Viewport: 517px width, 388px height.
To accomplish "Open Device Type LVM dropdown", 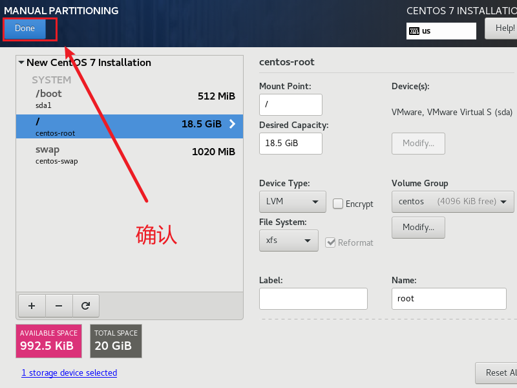I will [x=293, y=202].
